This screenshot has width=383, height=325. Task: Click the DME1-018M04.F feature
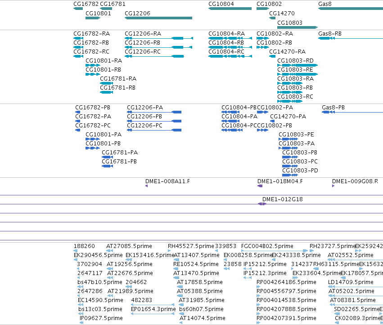[x=260, y=186]
